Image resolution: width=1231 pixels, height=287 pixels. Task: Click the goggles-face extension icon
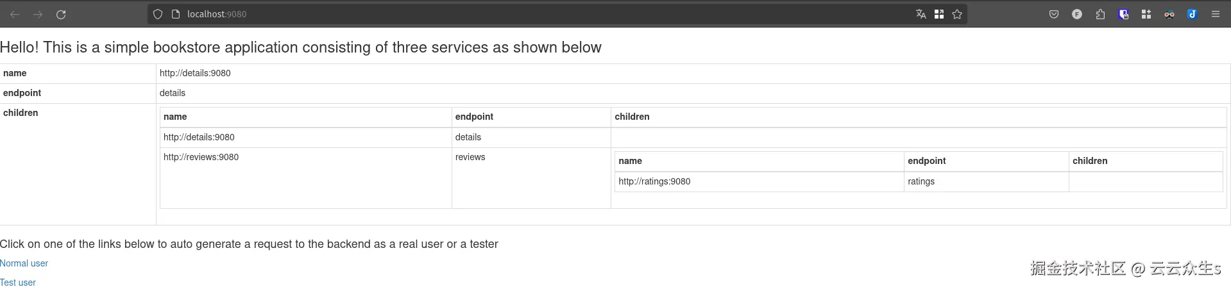pos(1169,14)
